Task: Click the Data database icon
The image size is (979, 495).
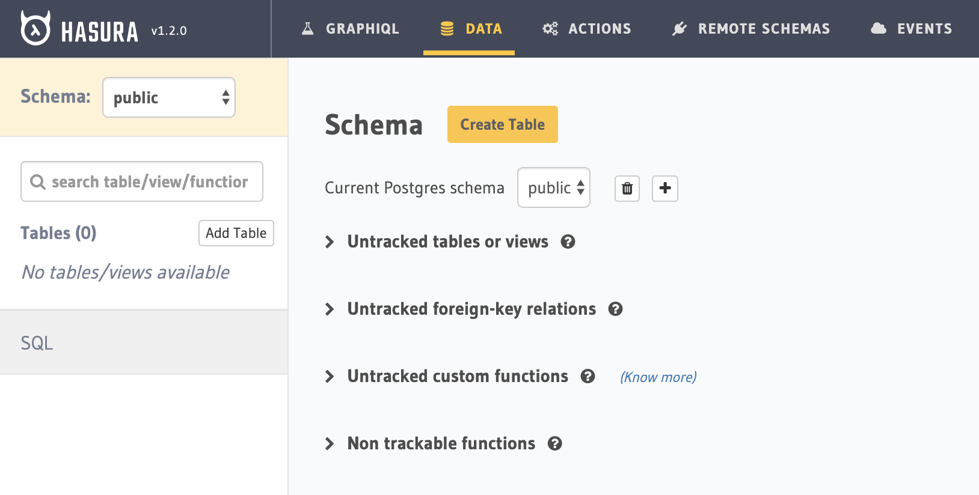Action: click(447, 28)
